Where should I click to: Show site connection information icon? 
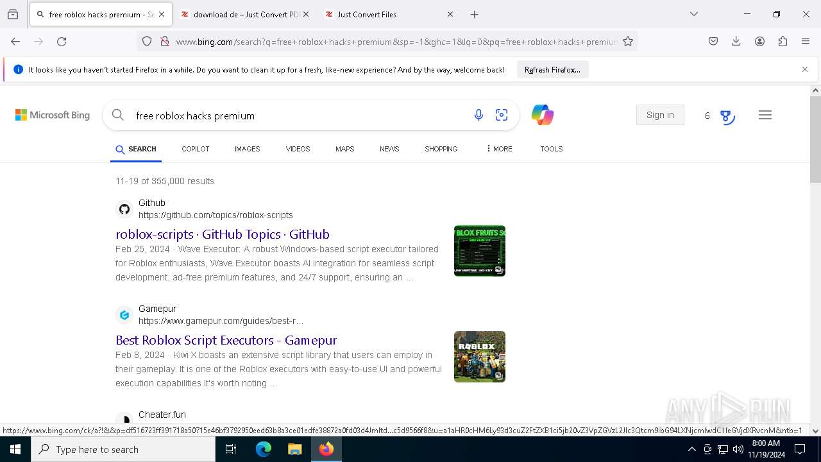(x=165, y=41)
